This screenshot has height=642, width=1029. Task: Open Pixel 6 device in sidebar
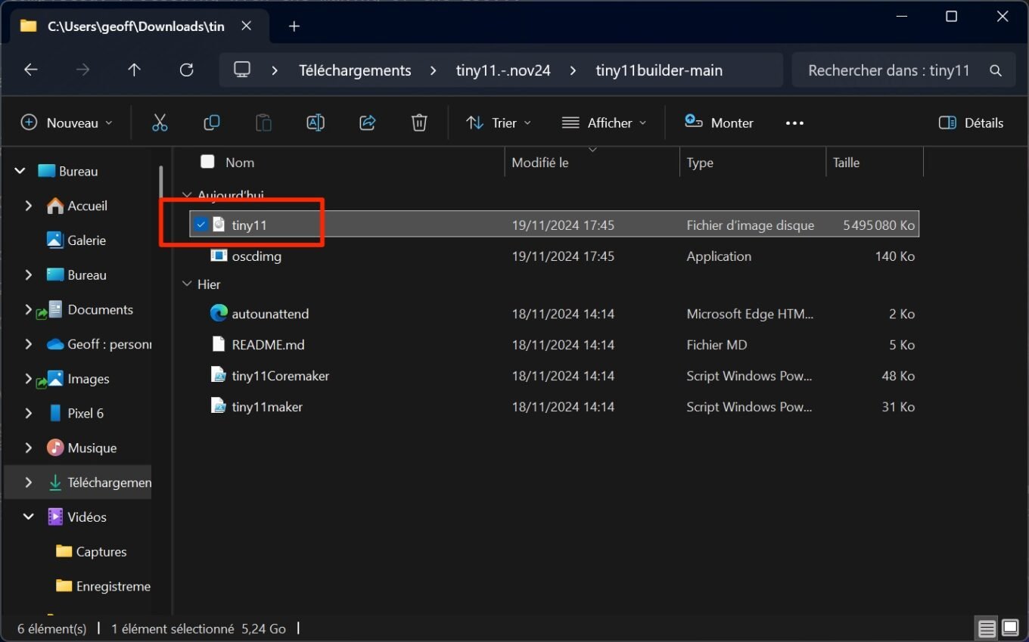[x=75, y=414]
